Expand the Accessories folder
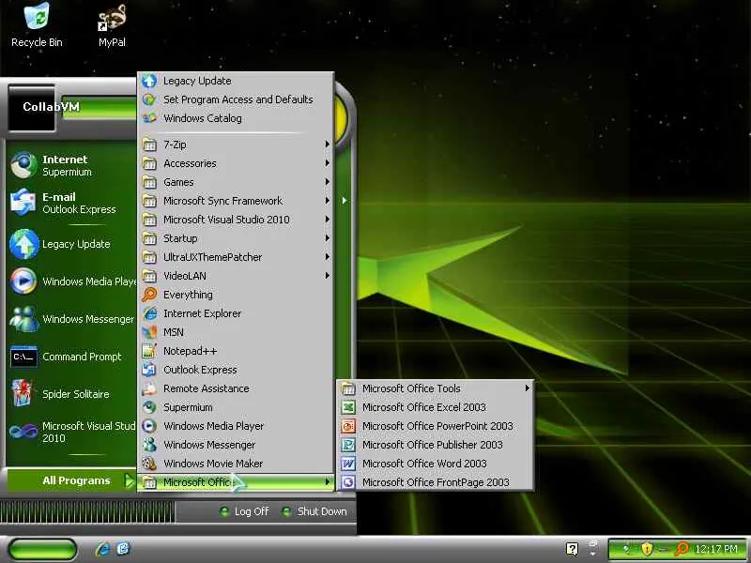This screenshot has width=751, height=563. 236,163
